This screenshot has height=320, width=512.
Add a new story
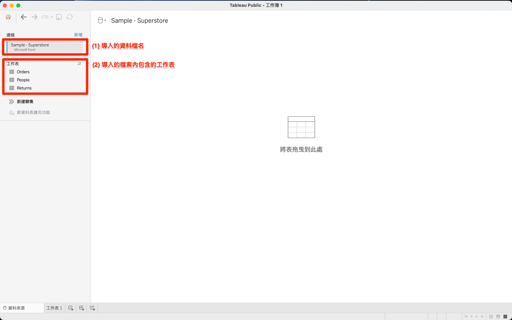point(93,308)
